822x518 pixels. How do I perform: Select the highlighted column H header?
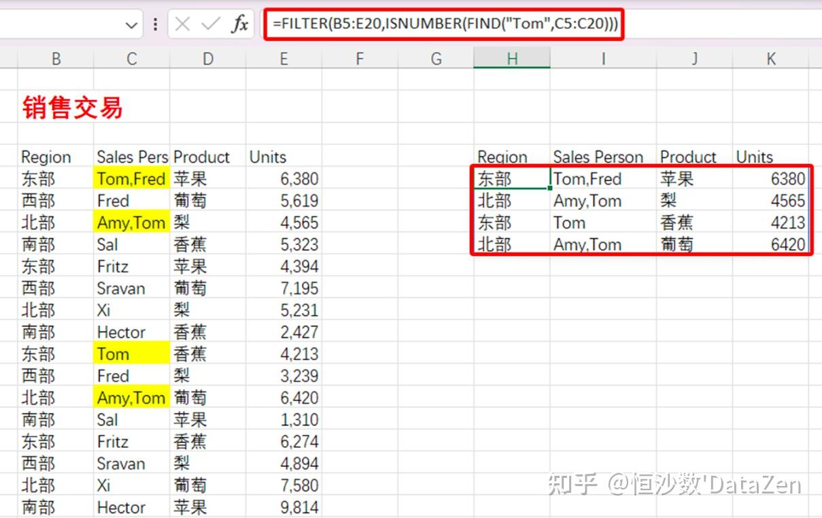512,59
